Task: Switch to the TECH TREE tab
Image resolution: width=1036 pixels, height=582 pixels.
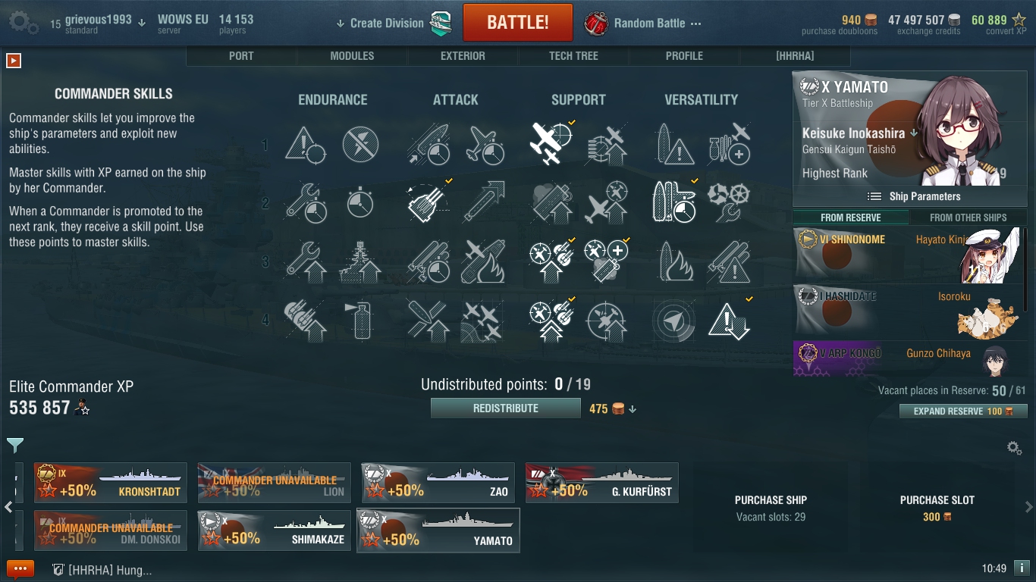Action: pos(573,56)
